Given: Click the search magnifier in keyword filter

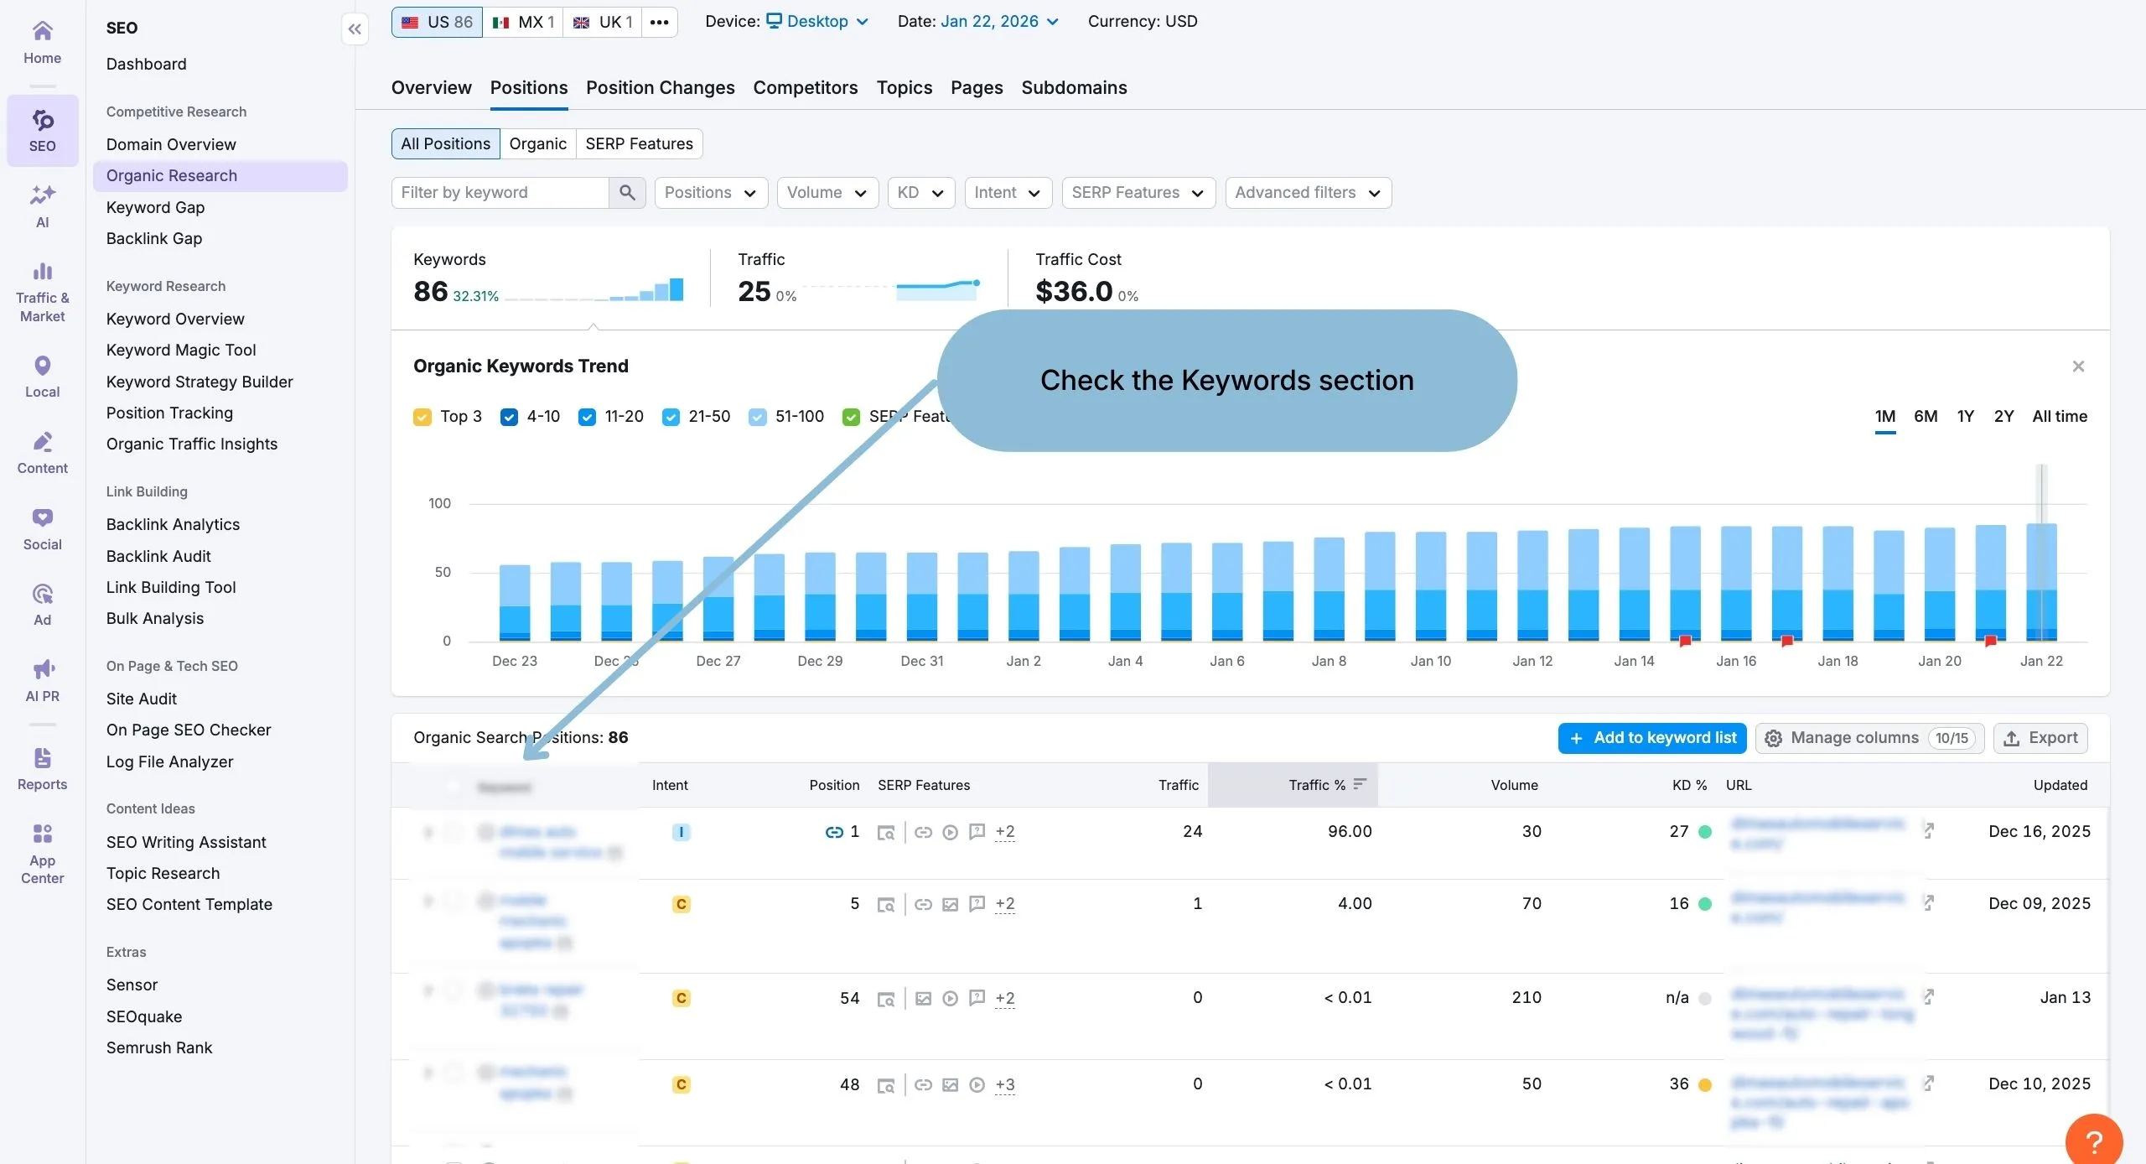Looking at the screenshot, I should [626, 192].
